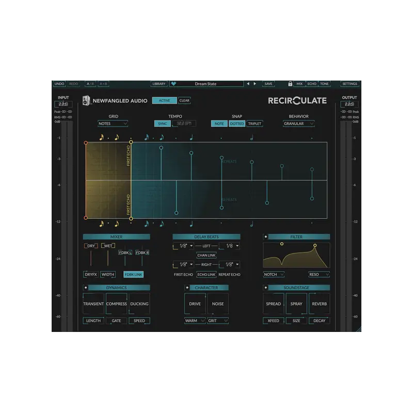The width and height of the screenshot is (413, 413).
Task: Open left first echo 1/8 dropdown
Action: coord(184,246)
